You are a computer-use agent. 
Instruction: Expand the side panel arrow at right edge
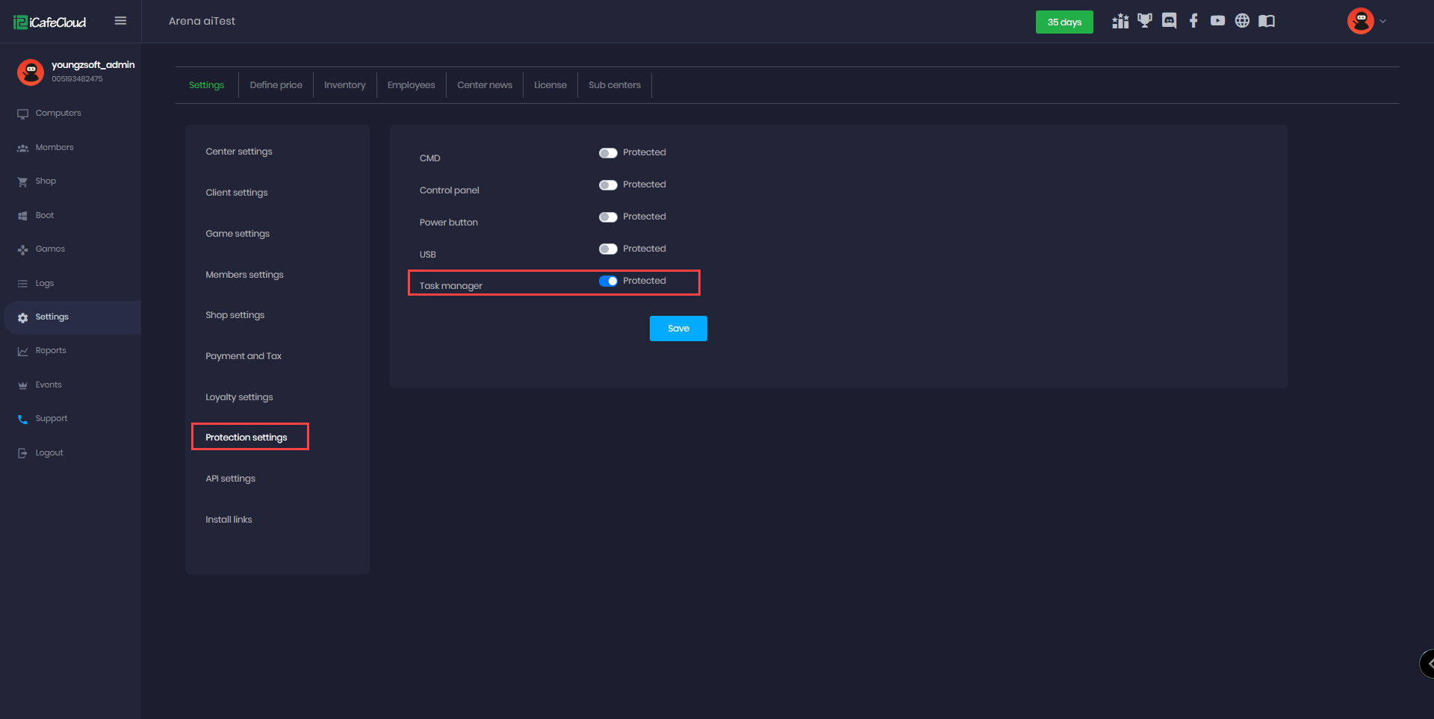(x=1429, y=663)
